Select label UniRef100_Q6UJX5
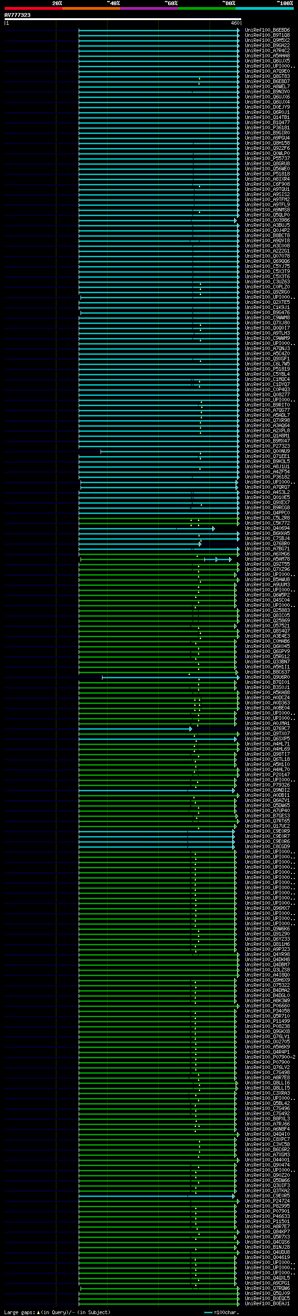Screen dimensions: 298x1316 [267, 61]
